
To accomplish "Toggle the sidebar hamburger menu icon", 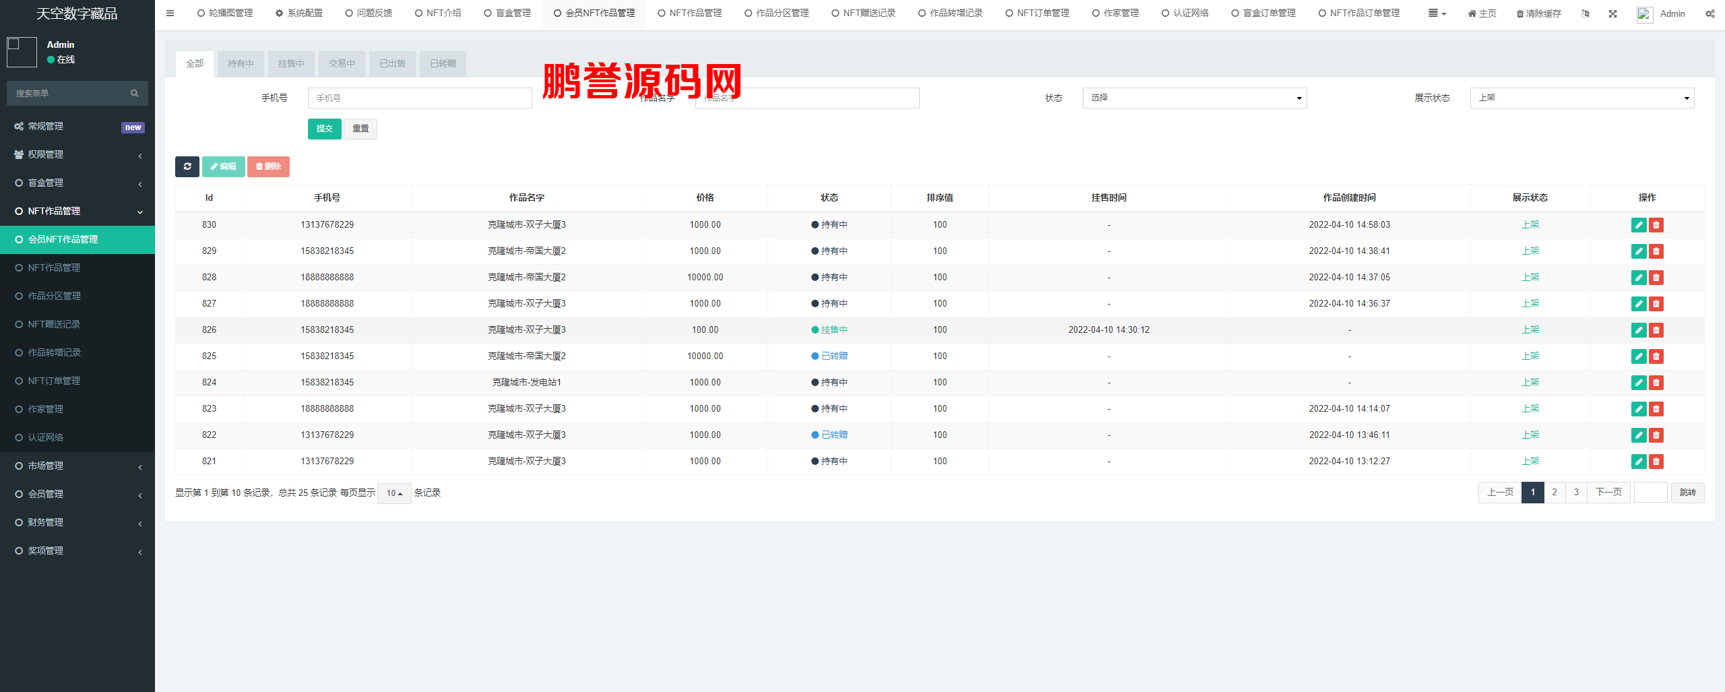I will (170, 13).
